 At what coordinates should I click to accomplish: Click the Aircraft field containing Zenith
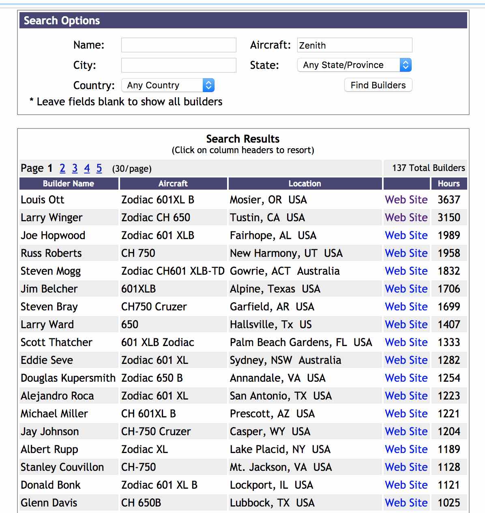tap(354, 45)
